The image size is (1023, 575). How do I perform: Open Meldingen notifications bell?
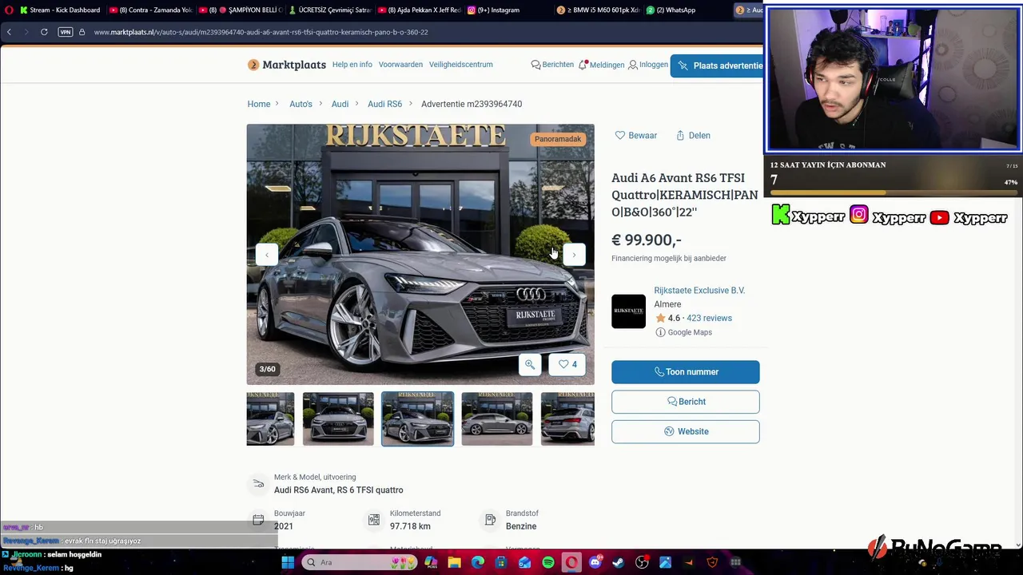point(602,65)
